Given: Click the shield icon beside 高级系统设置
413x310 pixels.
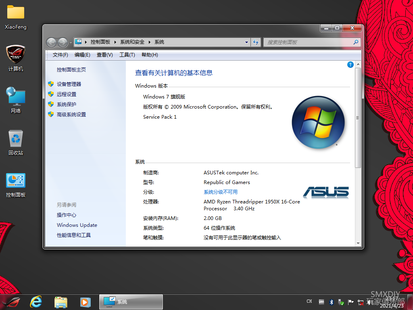Looking at the screenshot, I should 51,114.
